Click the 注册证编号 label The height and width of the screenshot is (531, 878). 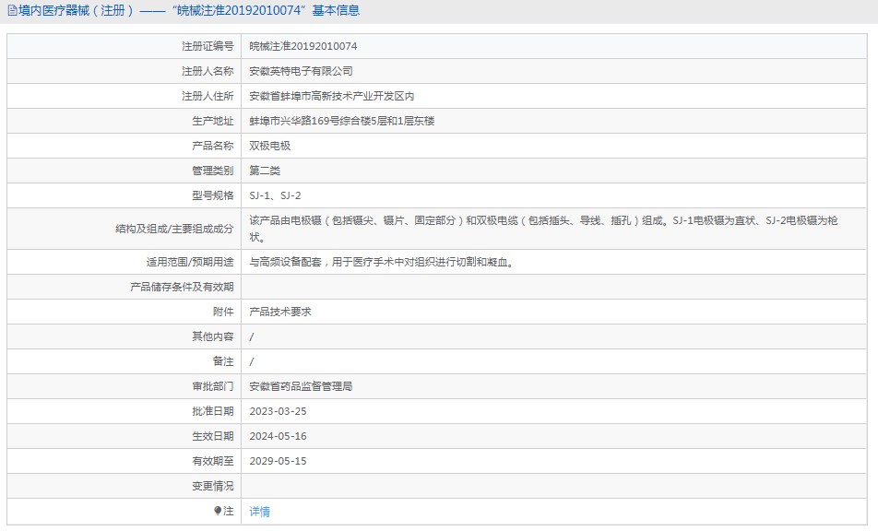point(208,46)
